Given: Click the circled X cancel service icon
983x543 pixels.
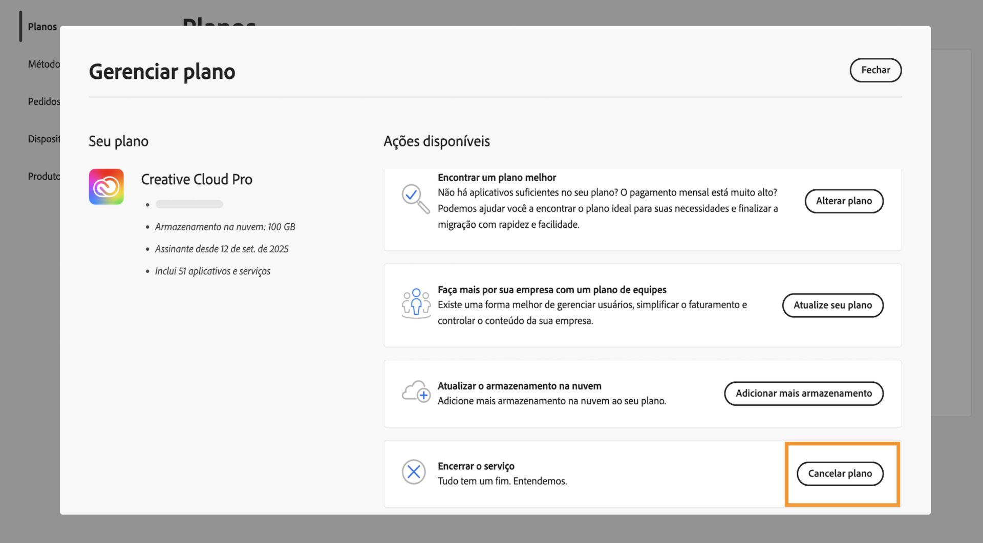Looking at the screenshot, I should pos(414,471).
